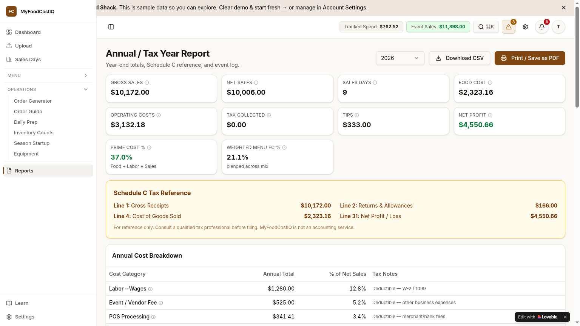Open Account Settings link
The height and width of the screenshot is (326, 580).
(x=344, y=8)
